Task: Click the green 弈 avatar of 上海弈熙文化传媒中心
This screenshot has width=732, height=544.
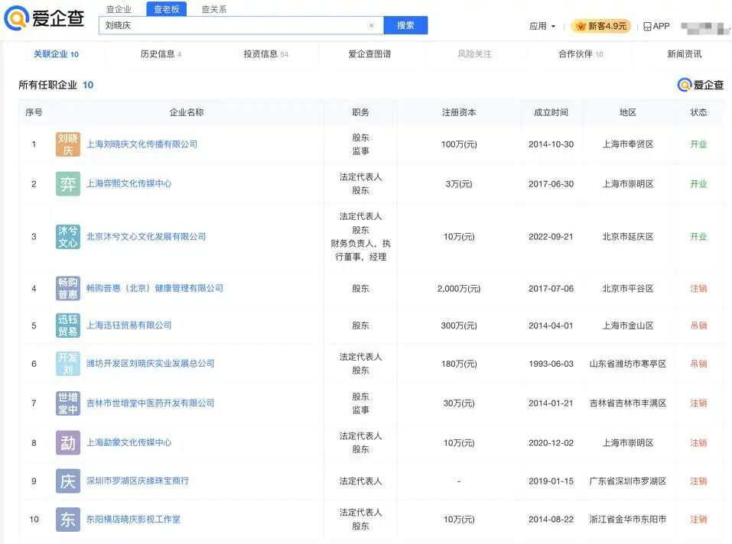Action: click(x=67, y=183)
